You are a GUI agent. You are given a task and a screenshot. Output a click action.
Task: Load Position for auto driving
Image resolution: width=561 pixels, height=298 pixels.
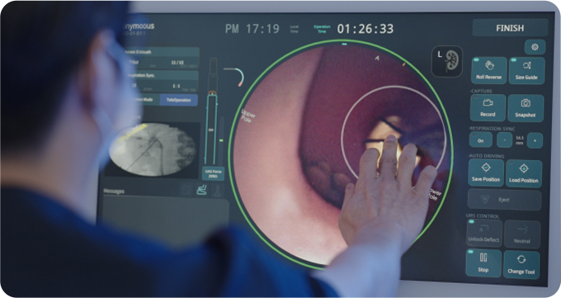523,173
